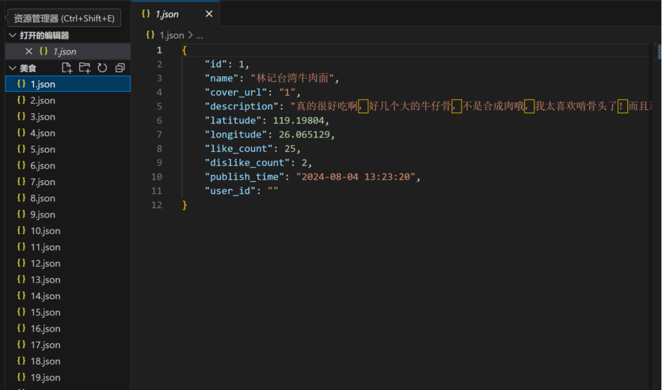Screen dimensions: 662x390
Task: Select the 1.json editor tab
Action: tap(167, 14)
